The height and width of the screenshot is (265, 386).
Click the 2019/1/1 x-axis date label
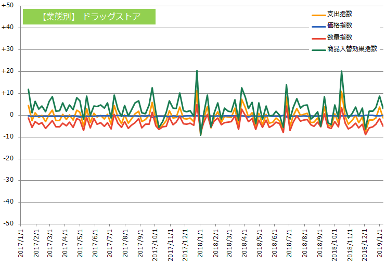[380, 244]
